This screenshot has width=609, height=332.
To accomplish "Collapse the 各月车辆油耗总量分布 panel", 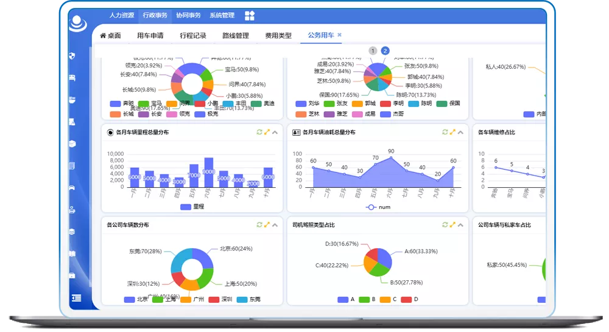I will [x=460, y=133].
